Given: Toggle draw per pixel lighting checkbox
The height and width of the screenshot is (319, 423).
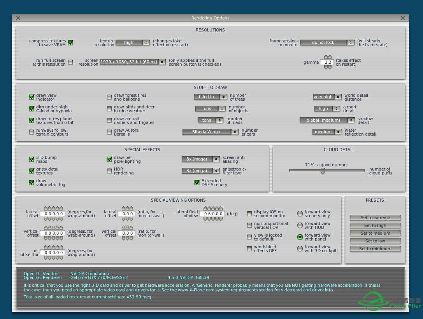Looking at the screenshot, I should (x=109, y=159).
